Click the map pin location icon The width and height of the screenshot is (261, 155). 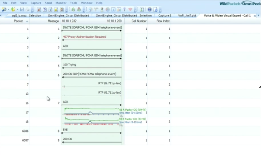click(102, 9)
